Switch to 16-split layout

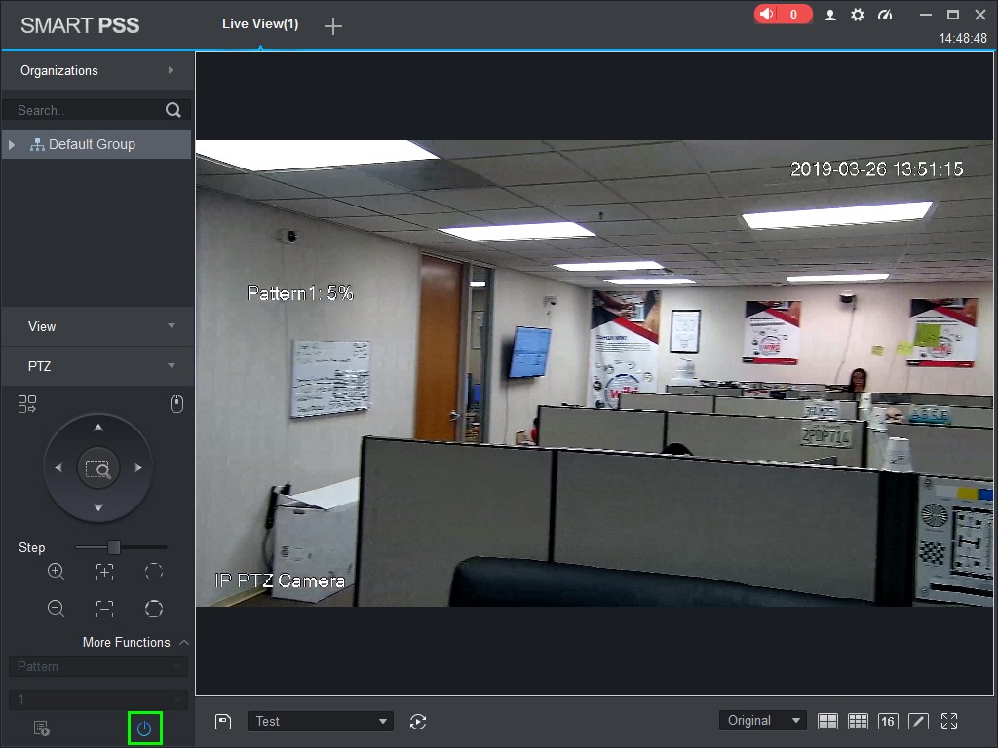(888, 721)
